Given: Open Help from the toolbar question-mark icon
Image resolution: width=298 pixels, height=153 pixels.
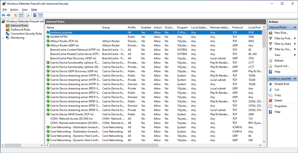Looking at the screenshot, I should coord(35,15).
